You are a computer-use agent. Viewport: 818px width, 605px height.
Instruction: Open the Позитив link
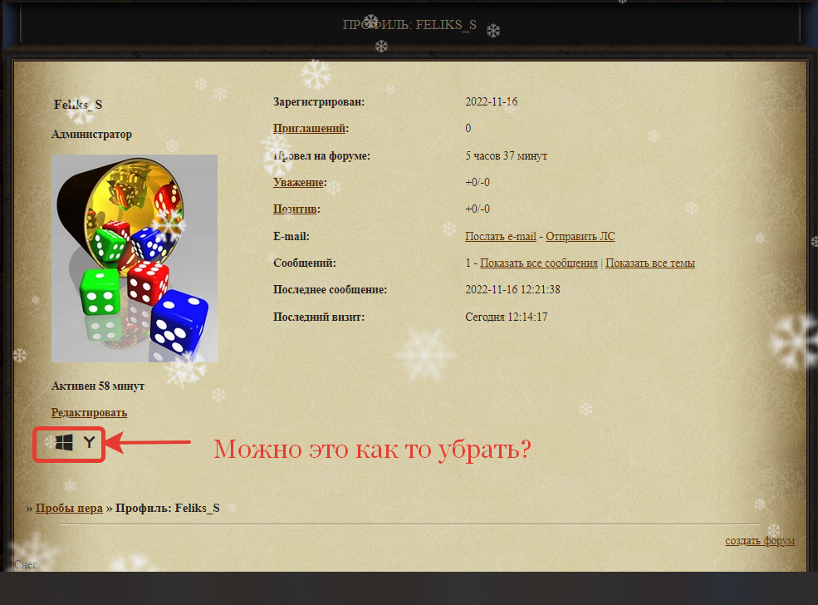point(295,209)
